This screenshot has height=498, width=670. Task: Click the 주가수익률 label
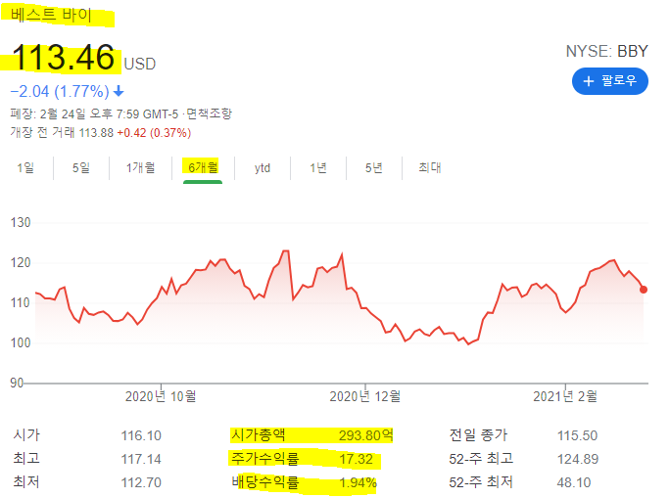click(264, 459)
